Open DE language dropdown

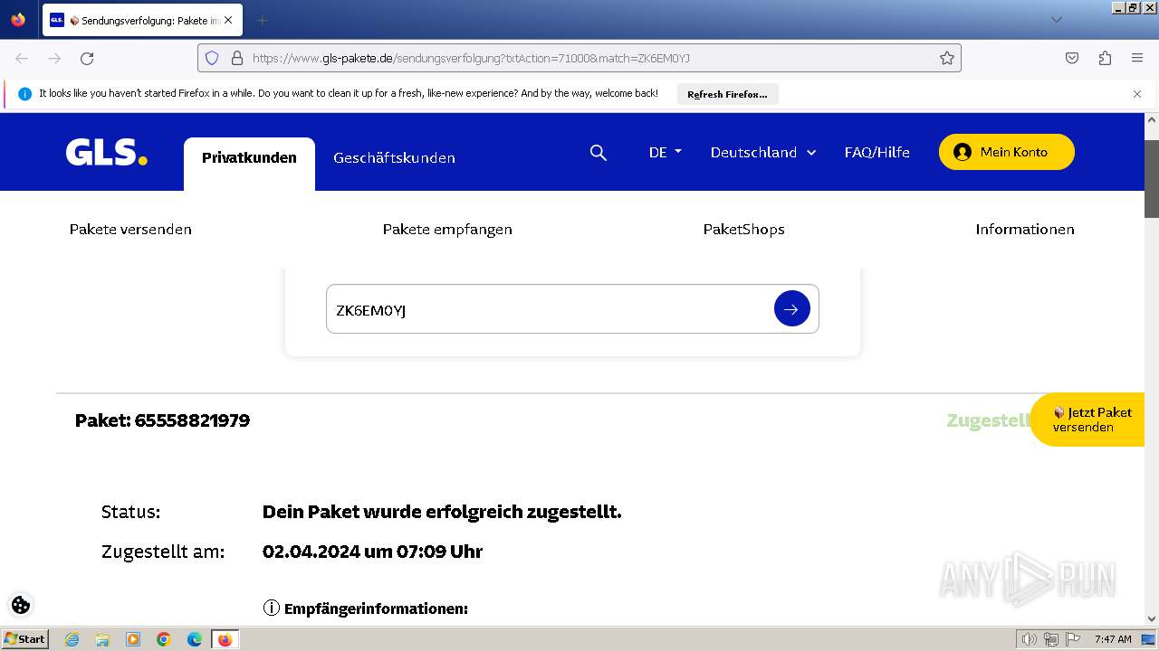(x=666, y=153)
